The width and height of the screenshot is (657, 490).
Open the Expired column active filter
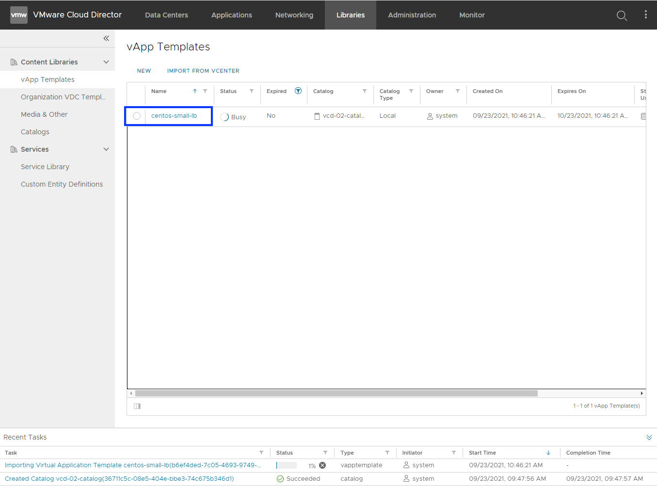[298, 91]
